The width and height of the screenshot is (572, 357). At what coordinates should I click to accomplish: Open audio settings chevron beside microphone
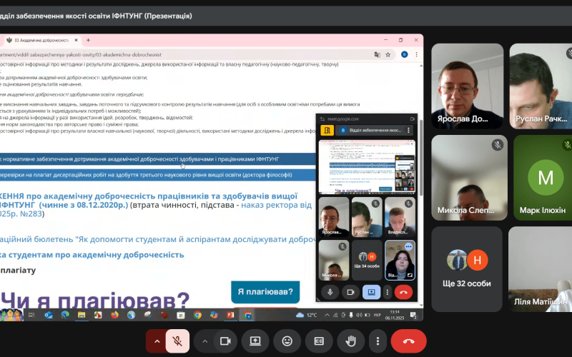(x=157, y=341)
